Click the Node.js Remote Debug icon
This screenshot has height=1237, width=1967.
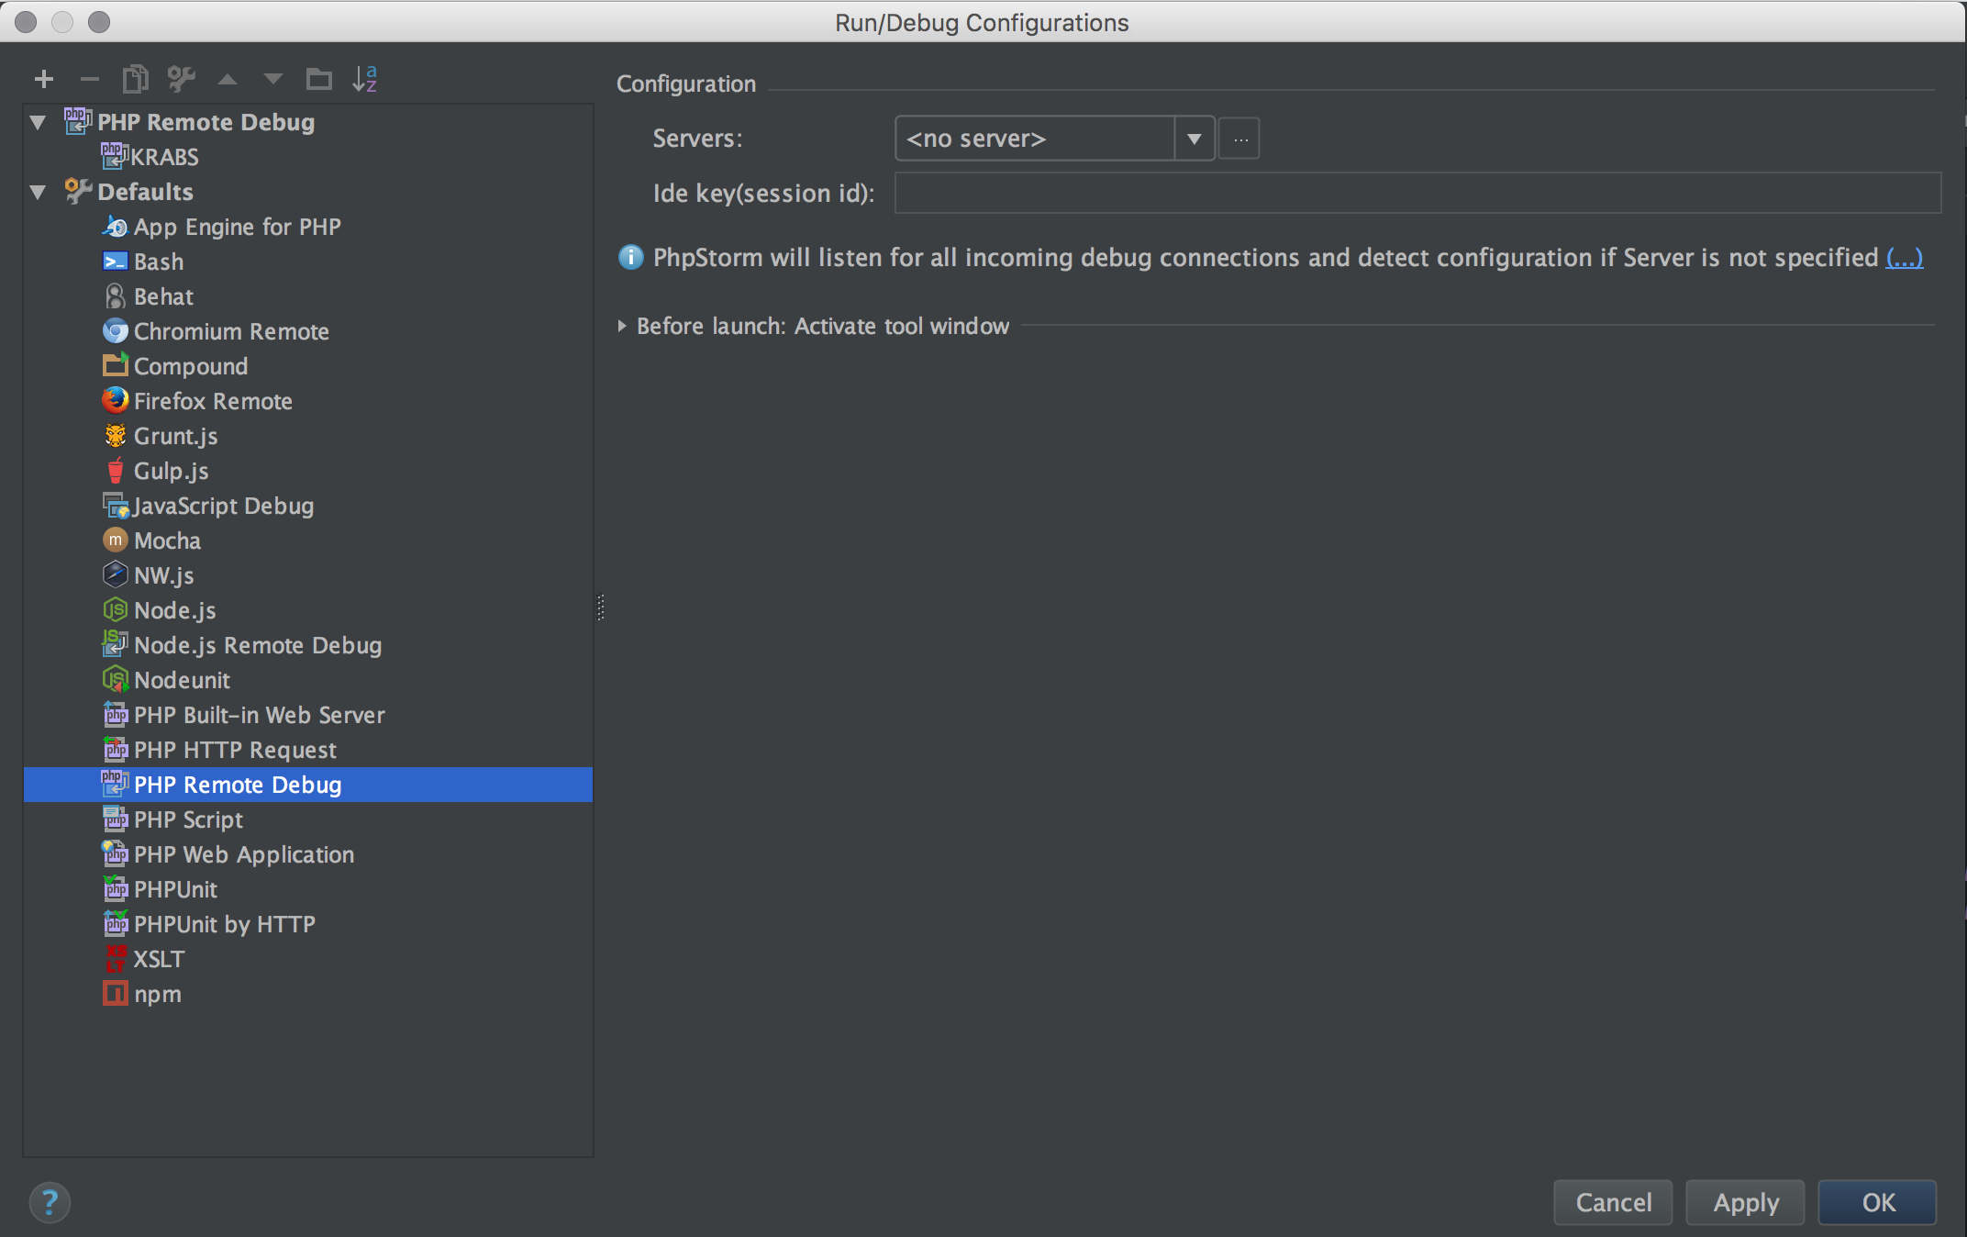113,644
